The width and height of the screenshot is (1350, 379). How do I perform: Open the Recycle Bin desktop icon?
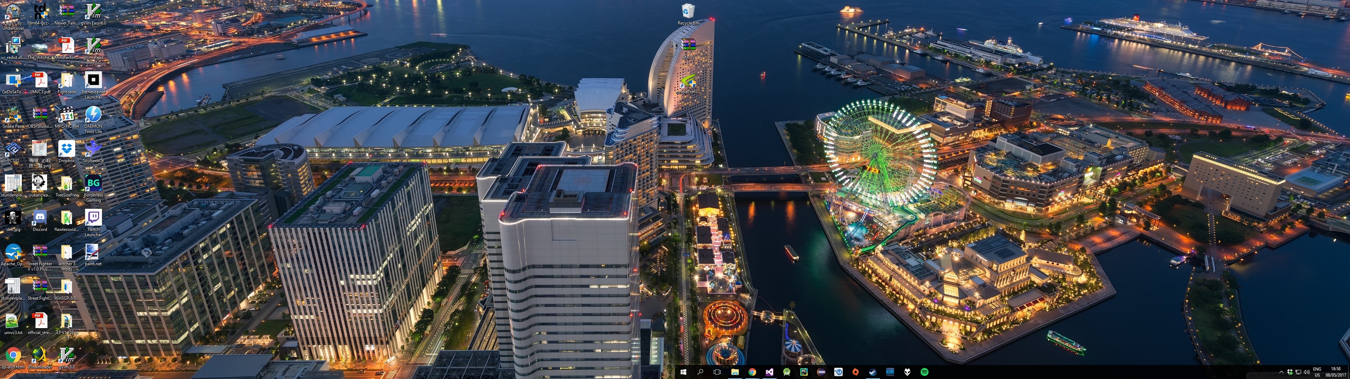(688, 12)
